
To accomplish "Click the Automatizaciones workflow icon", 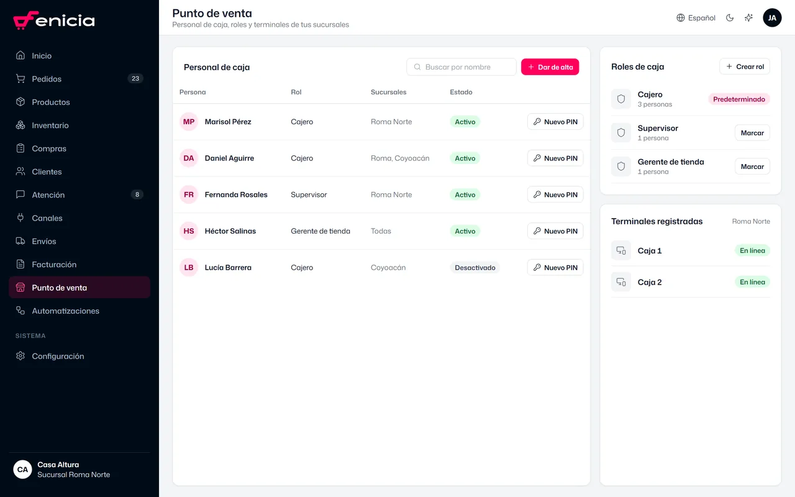I will coord(20,311).
